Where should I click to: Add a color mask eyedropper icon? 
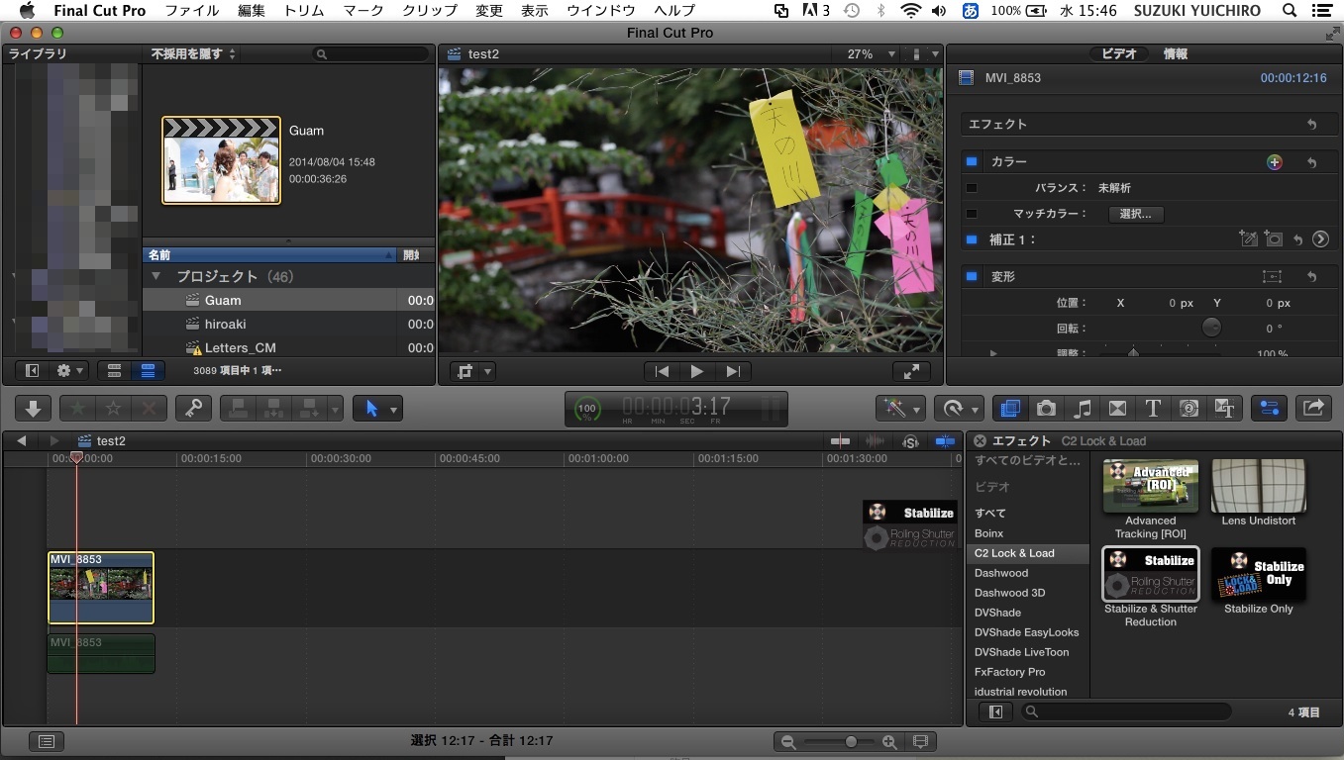1249,239
